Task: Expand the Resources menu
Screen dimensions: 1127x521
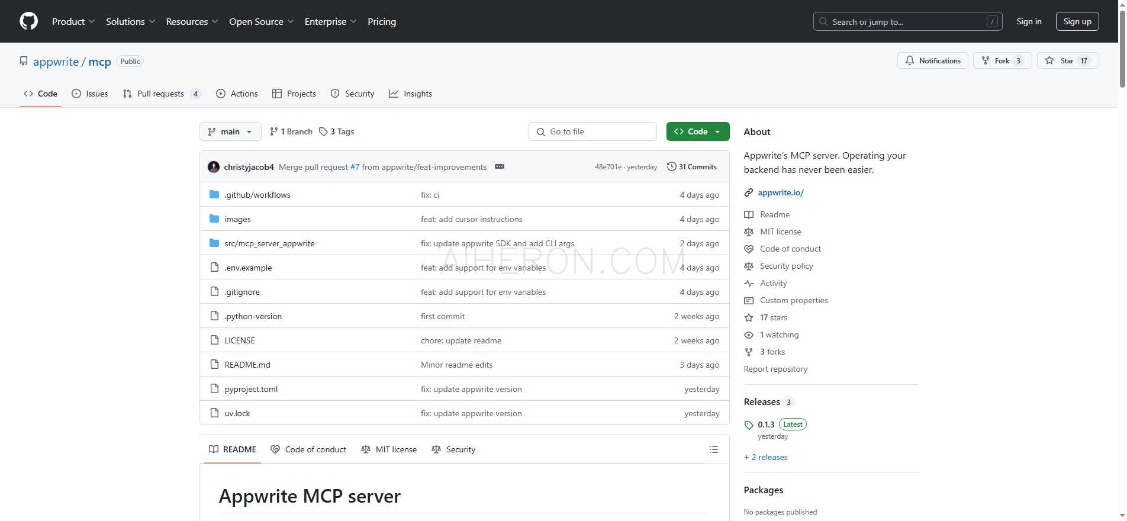Action: tap(192, 21)
